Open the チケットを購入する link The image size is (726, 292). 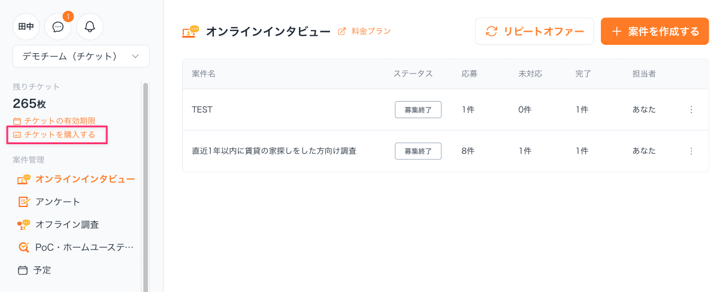pos(59,135)
